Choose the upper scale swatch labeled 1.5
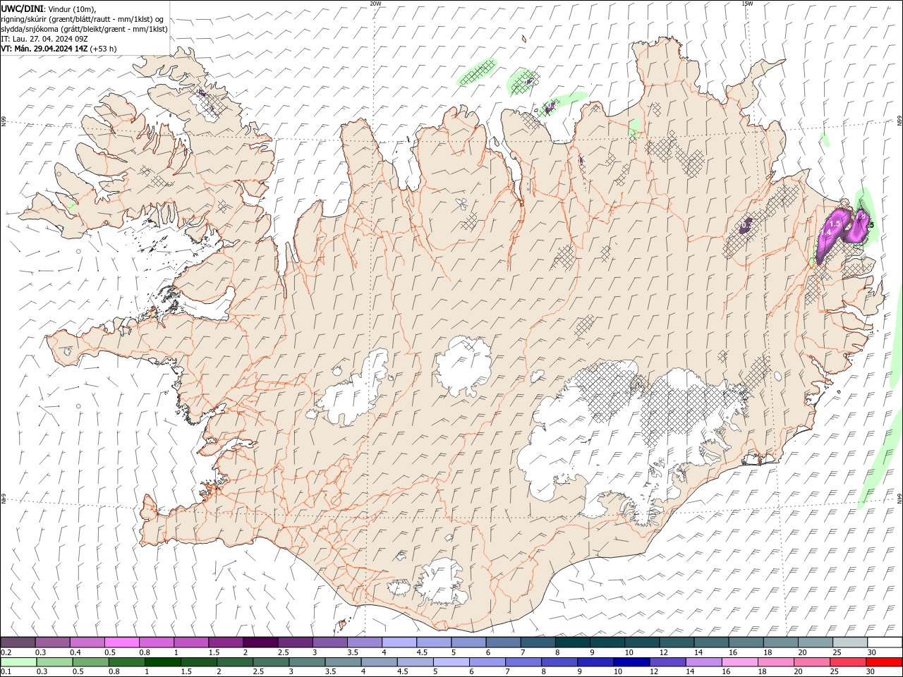The width and height of the screenshot is (903, 677). click(x=225, y=642)
